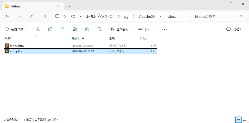Navigate to Apache24 breadcrumb
Screen dimensions: 249x123
tap(147, 16)
